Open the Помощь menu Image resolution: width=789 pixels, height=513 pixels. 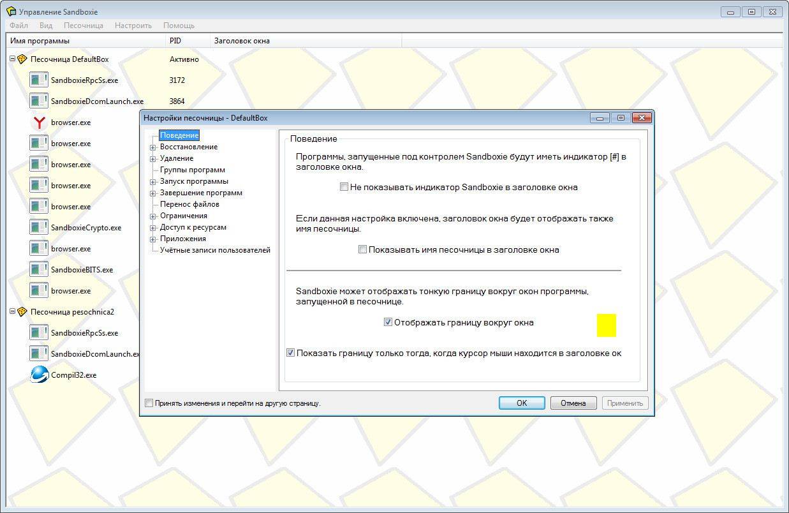coord(179,26)
